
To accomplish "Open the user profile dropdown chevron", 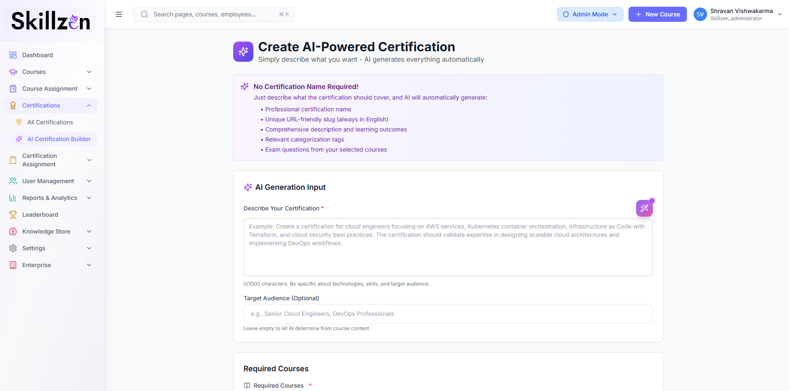I will point(780,14).
